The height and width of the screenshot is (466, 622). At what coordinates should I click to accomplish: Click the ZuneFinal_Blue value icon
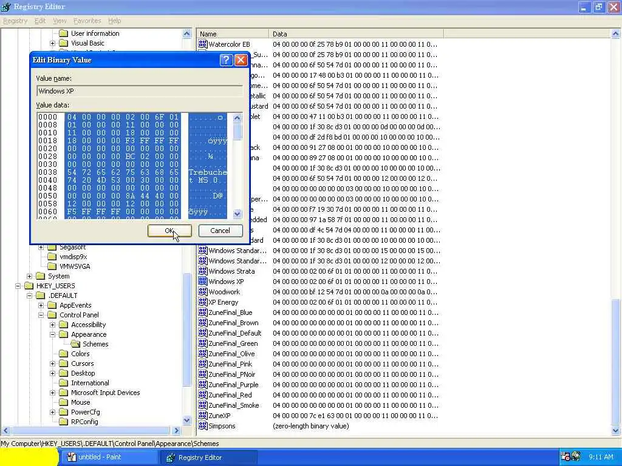click(x=203, y=312)
